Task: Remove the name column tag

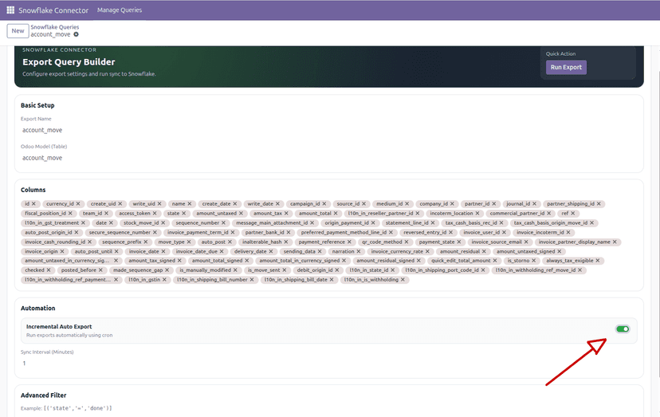Action: pos(190,204)
